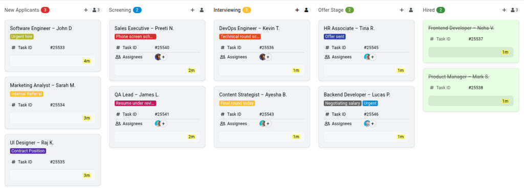This screenshot has height=190, width=524.
Task: Click assignee avatar on Content Strategist card
Action: pyautogui.click(x=263, y=124)
